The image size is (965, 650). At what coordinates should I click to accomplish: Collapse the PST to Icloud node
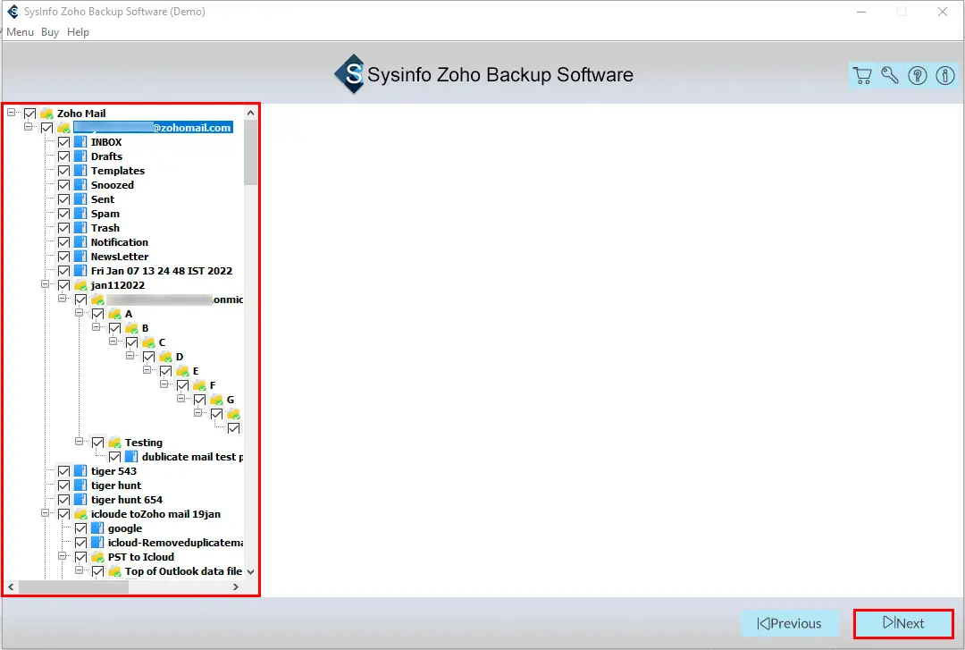tap(62, 556)
